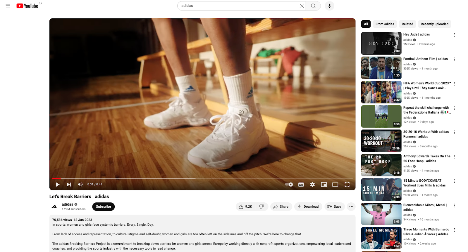Open options for Anthony Edwards video

tap(455, 157)
